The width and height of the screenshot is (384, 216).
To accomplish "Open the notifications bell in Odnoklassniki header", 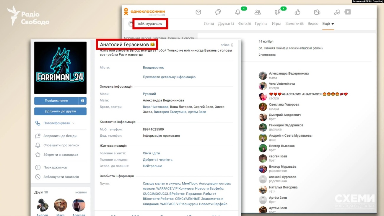I will tap(238, 12).
